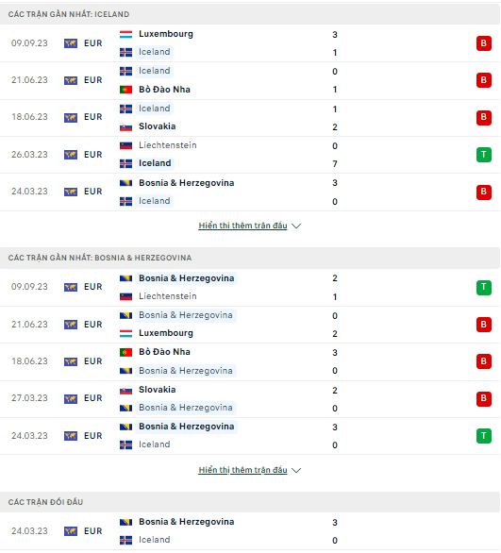This screenshot has height=553, width=501.
Task: Click the red B badge for Slovakia 2-0 Bosnia
Action: pos(483,398)
